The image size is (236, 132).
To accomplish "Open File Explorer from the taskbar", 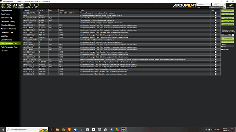I will tap(57, 130).
